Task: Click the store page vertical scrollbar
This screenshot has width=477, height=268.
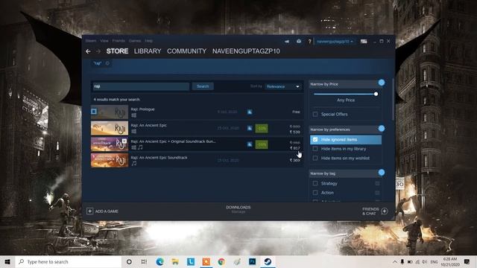Action: point(394,100)
